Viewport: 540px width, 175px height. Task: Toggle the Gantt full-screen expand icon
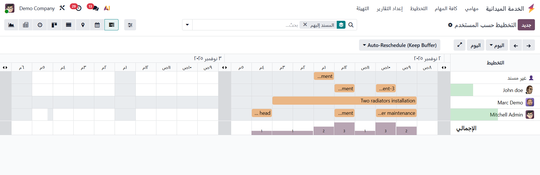tap(460, 45)
